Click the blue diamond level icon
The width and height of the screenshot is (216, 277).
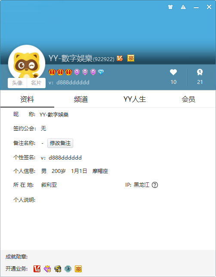coord(101,72)
